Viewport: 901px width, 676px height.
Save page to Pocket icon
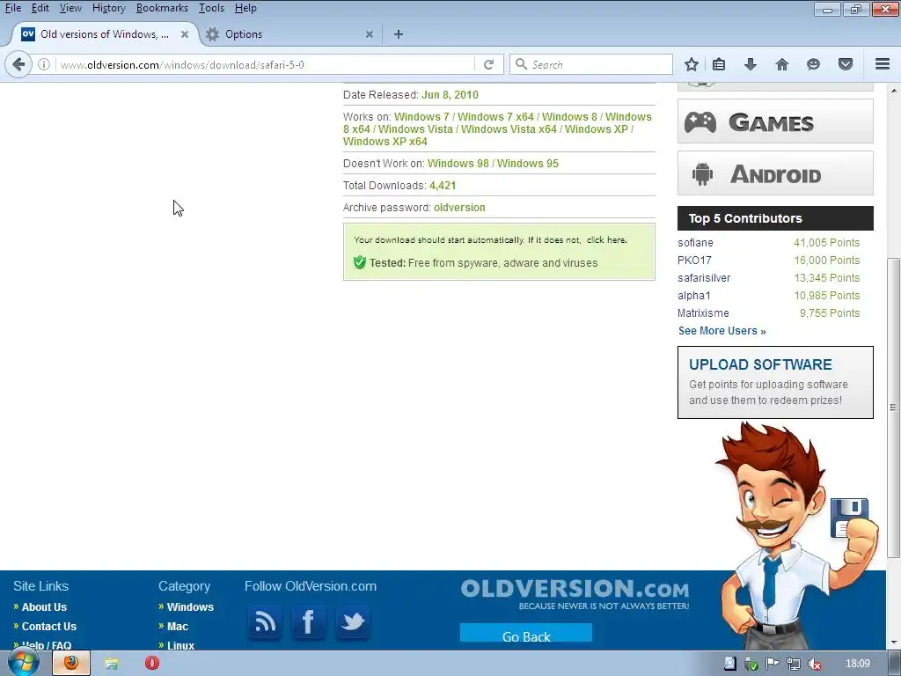[x=846, y=64]
